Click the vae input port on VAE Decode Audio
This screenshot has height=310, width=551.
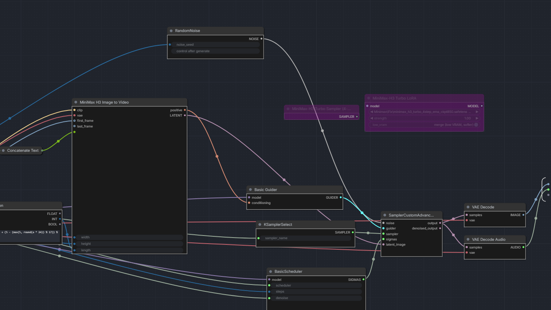coord(467,253)
